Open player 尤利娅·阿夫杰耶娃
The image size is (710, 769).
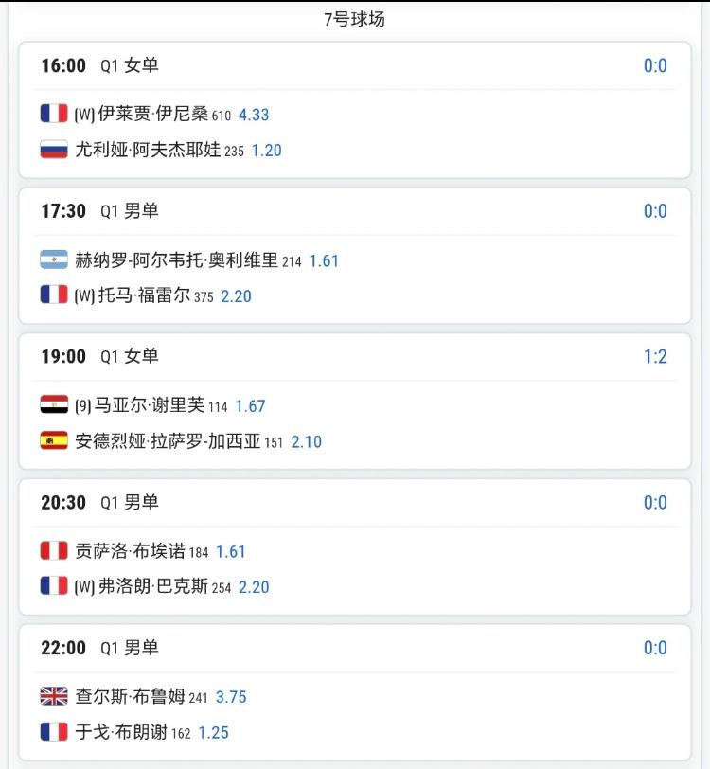point(148,150)
